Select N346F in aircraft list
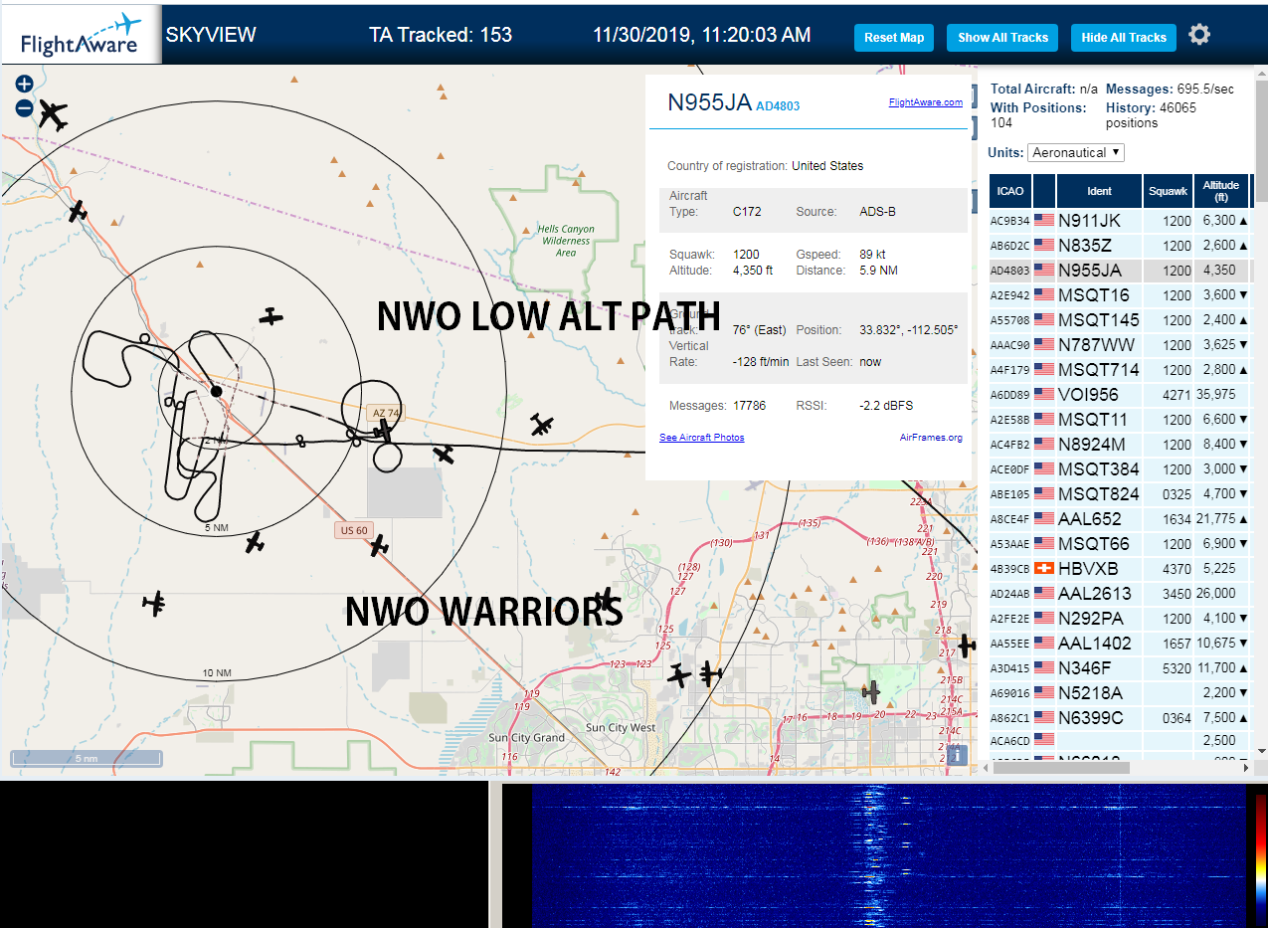This screenshot has width=1268, height=928. pos(1119,668)
